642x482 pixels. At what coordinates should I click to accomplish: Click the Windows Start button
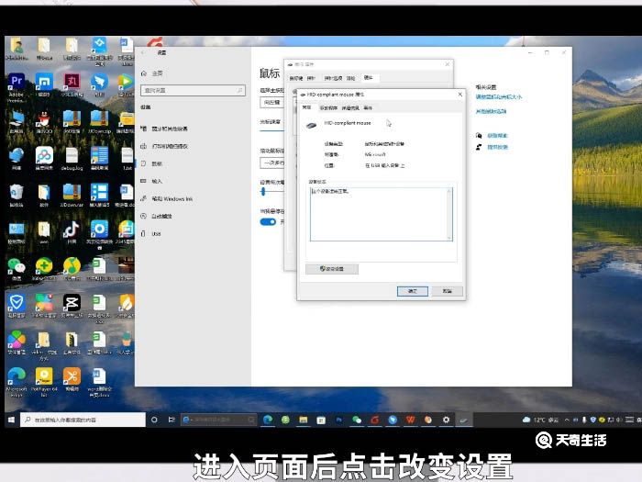click(x=11, y=420)
